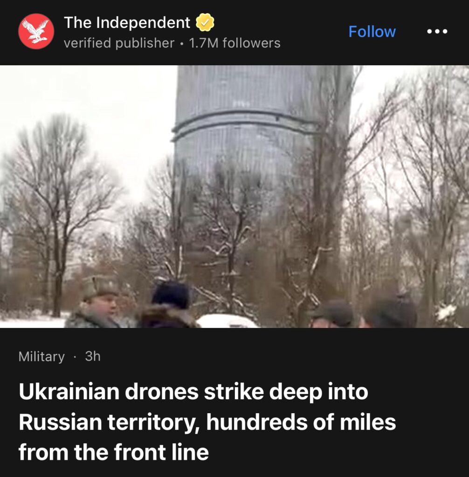Viewport: 469px width, 477px height.
Task: Tap headline line 'Russian territory, hundreds of miles'
Action: click(207, 422)
